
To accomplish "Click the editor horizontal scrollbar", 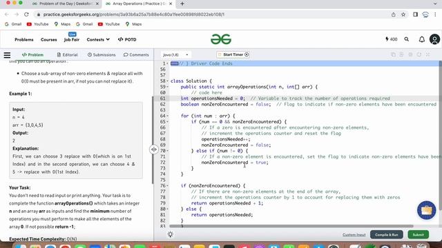I will (291, 226).
